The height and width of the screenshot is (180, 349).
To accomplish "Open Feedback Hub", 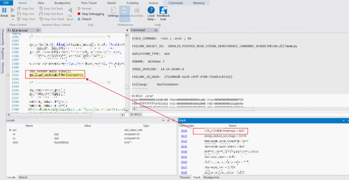I will (x=163, y=14).
